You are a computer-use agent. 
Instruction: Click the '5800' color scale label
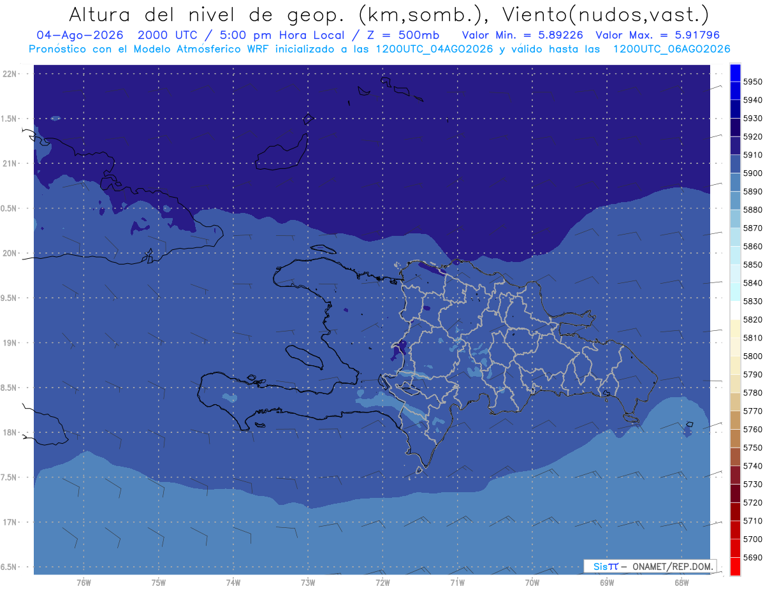[x=752, y=356]
